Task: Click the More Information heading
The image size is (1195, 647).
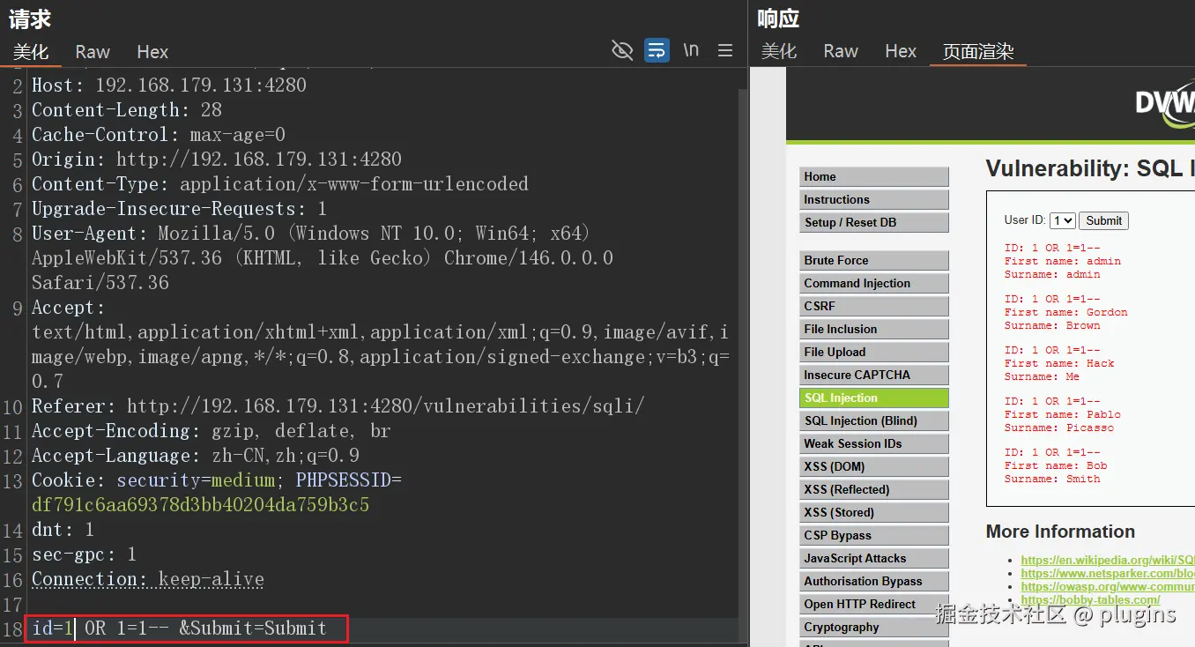Action: tap(1060, 532)
